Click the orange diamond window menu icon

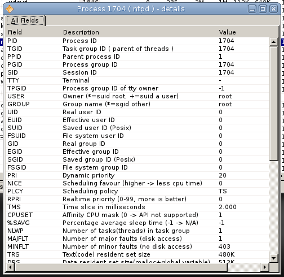click(10, 9)
